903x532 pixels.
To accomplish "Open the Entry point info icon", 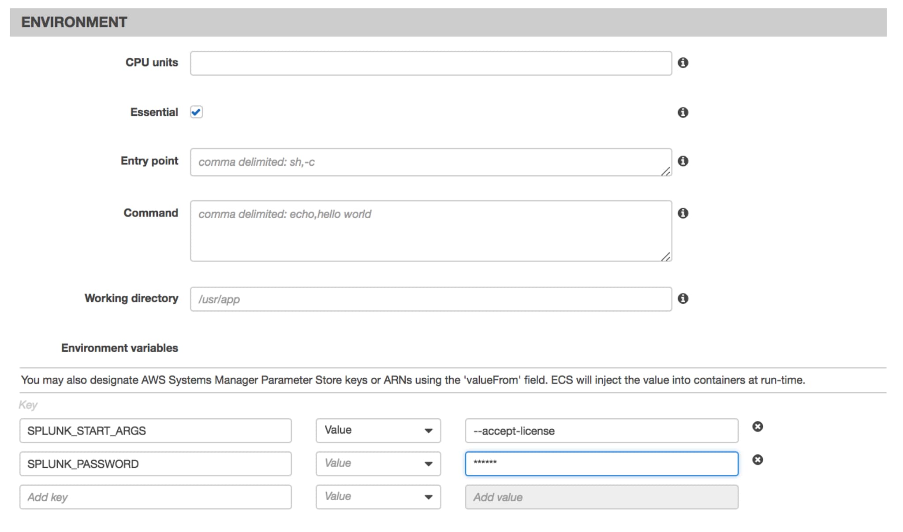I will pos(683,161).
